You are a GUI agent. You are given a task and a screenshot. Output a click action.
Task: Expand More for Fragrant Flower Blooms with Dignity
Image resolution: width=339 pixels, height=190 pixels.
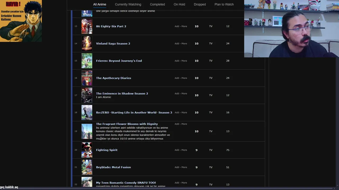pos(184,124)
